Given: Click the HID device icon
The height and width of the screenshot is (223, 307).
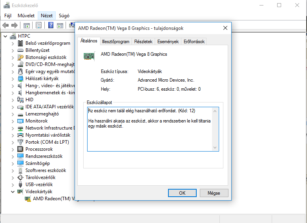Looking at the screenshot, I should coord(20,100).
